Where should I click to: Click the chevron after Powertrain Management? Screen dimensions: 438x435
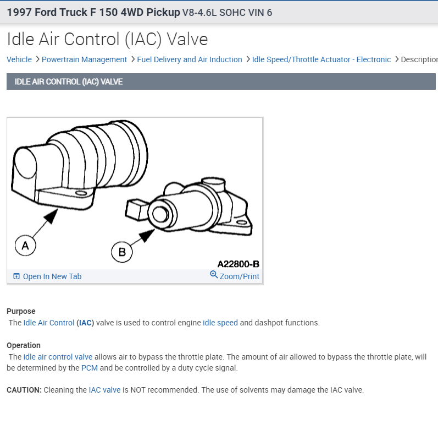tap(132, 59)
